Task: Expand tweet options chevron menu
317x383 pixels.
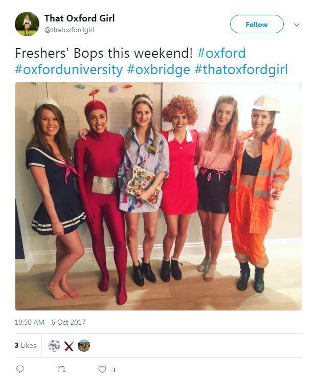Action: point(297,25)
